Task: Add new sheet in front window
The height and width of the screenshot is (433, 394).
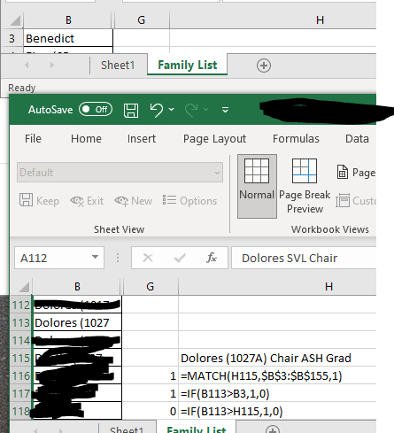Action: click(x=273, y=429)
